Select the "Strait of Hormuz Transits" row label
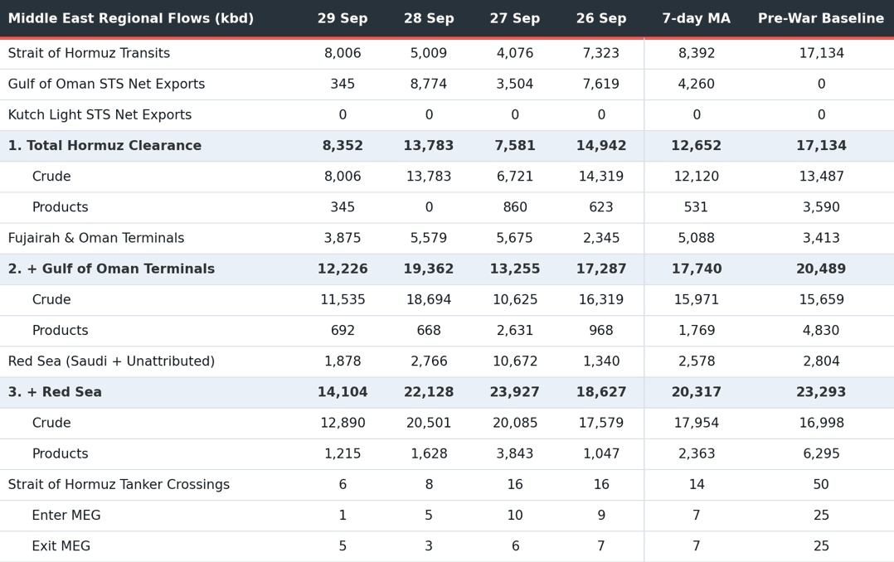This screenshot has height=562, width=894. 89,53
